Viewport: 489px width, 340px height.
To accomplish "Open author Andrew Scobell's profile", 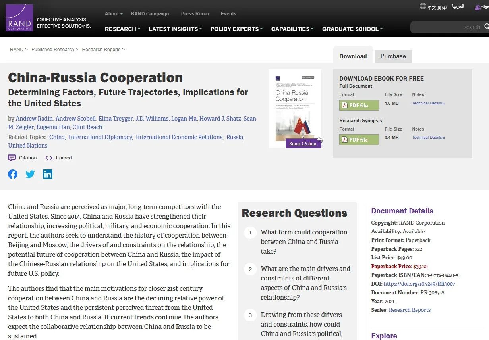I will click(75, 119).
